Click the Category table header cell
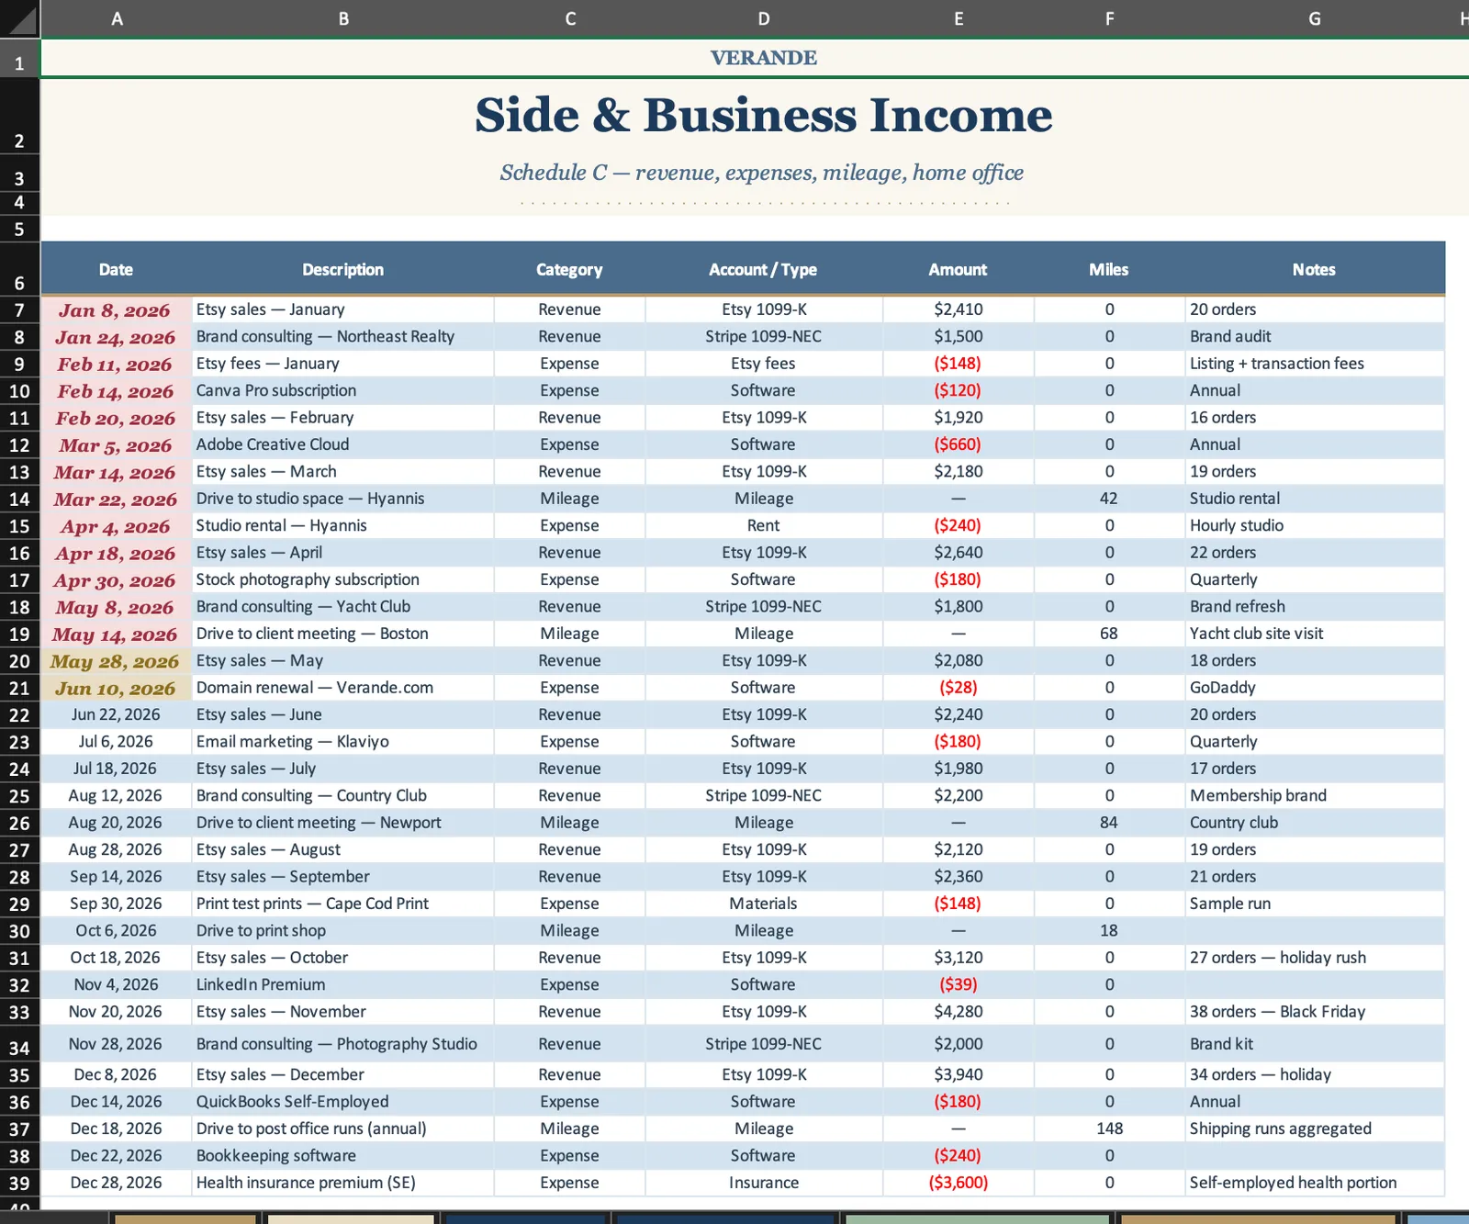 (x=570, y=269)
